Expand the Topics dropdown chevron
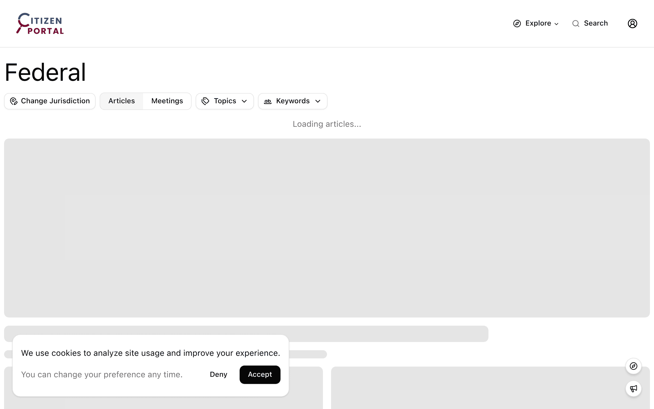654x409 pixels. [x=244, y=101]
